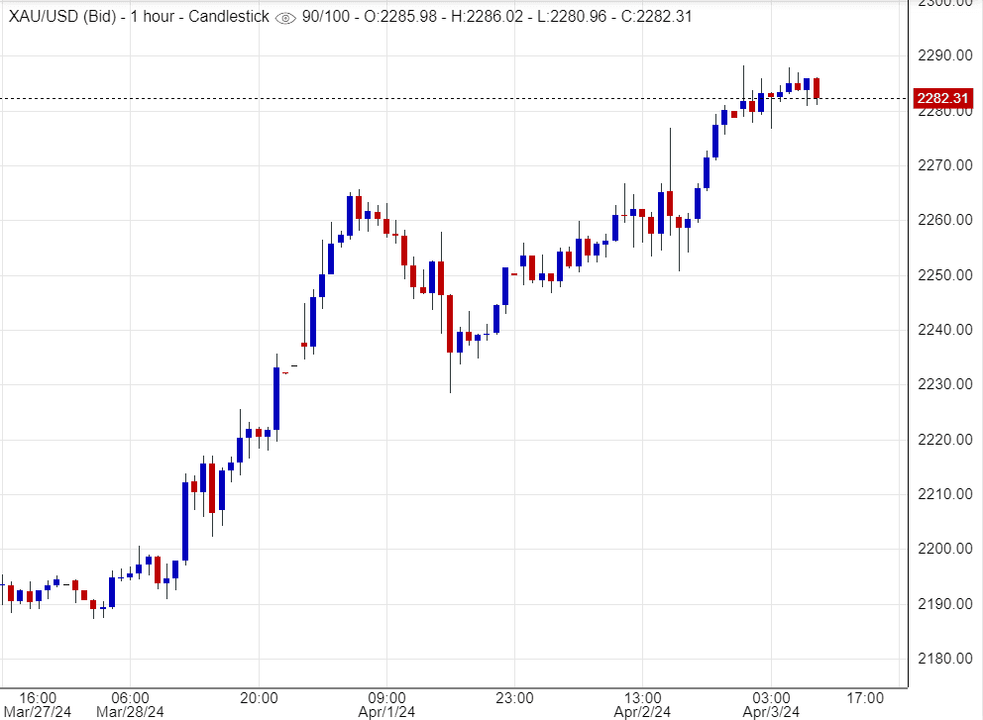The width and height of the screenshot is (983, 720).
Task: Click the '1 hour' timeframe label
Action: [x=149, y=18]
